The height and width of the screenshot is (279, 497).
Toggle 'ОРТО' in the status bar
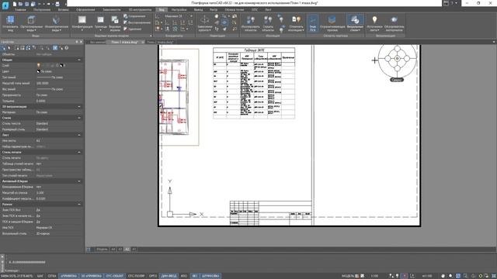tap(153, 276)
